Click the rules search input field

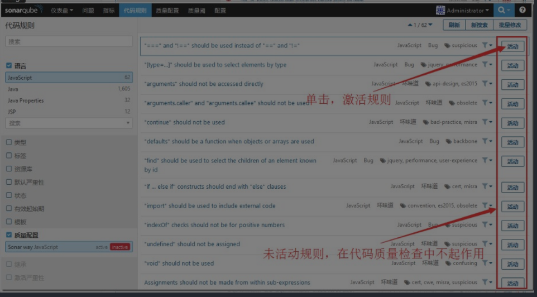[x=69, y=41]
